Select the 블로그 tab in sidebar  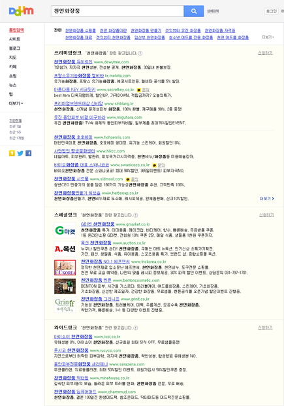(x=14, y=48)
